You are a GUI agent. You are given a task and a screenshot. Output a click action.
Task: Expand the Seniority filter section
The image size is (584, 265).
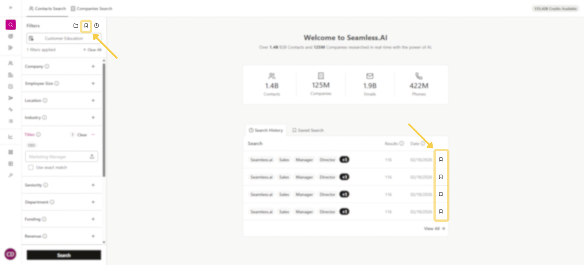(x=93, y=185)
